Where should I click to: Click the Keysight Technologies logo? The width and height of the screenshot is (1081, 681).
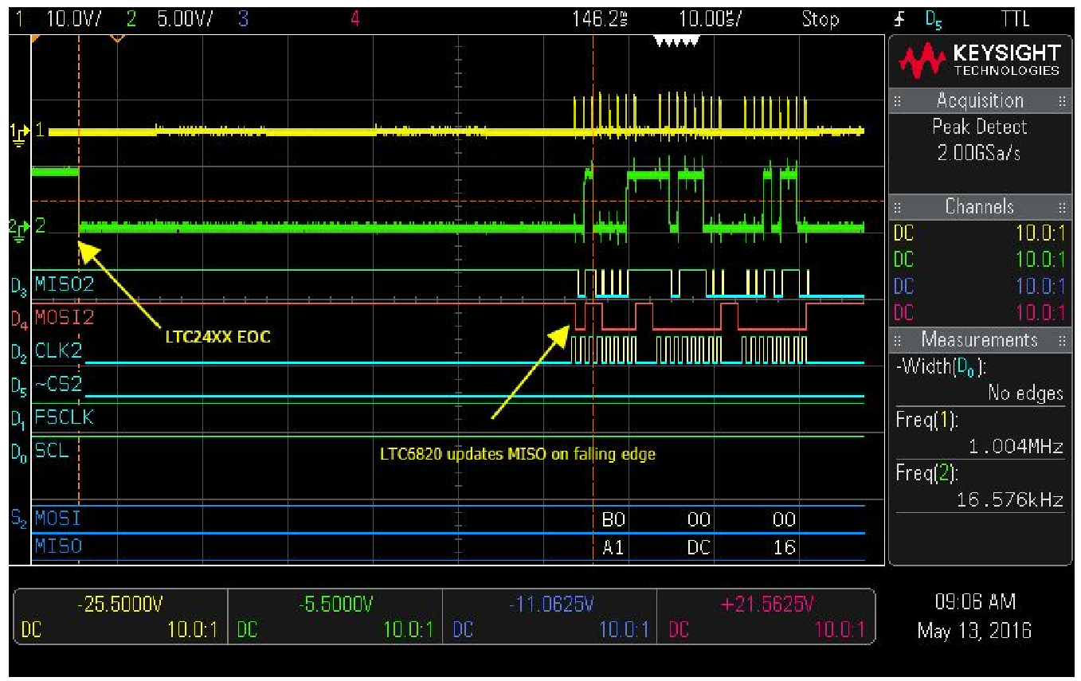click(x=980, y=61)
